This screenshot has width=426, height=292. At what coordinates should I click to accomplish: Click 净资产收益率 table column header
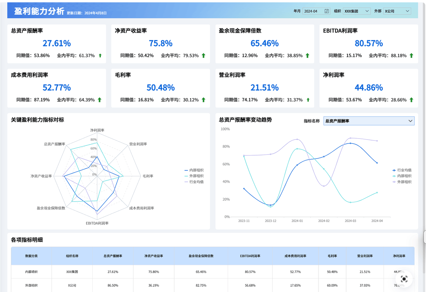click(154, 256)
